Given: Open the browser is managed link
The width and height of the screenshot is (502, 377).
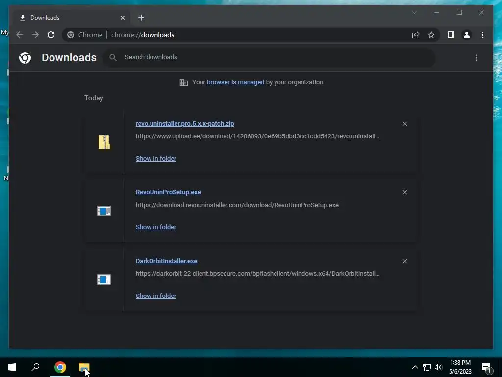Looking at the screenshot, I should click(236, 82).
